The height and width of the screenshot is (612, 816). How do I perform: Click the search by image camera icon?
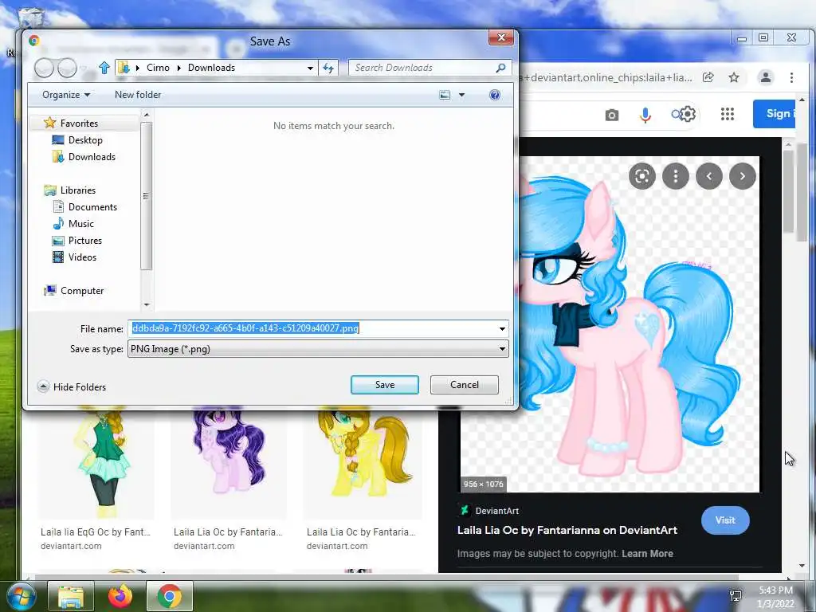612,115
